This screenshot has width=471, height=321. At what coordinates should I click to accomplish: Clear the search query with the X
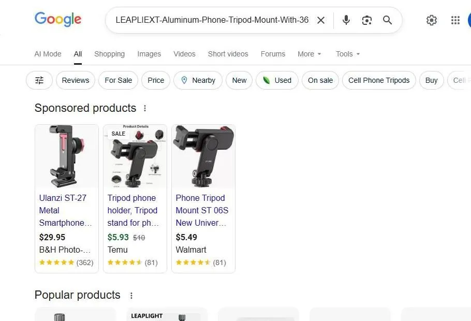point(321,20)
